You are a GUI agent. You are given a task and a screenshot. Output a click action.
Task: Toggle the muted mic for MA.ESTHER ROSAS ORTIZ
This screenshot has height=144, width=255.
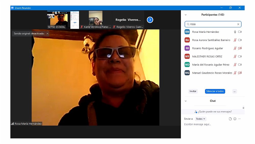[235, 57]
